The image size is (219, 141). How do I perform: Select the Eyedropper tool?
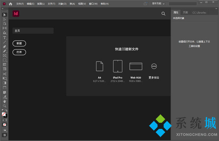coord(4,97)
